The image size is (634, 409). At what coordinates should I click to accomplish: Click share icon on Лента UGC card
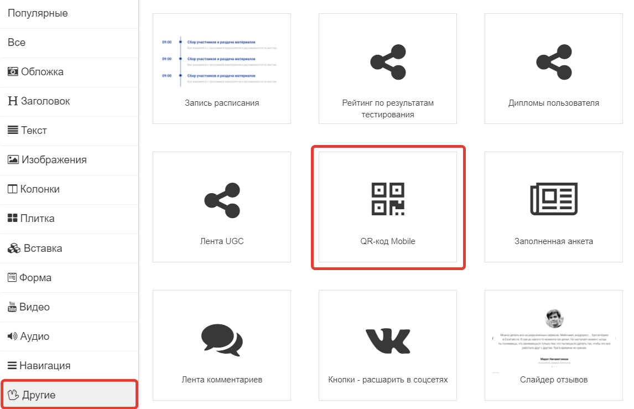[x=222, y=200]
